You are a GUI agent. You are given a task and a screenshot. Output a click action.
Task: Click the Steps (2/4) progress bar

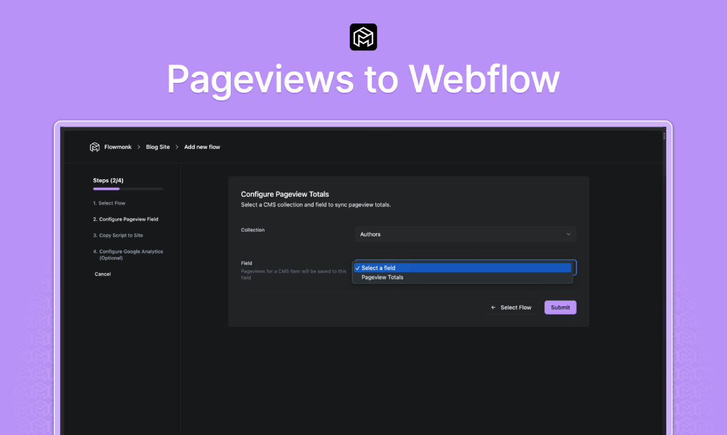click(x=128, y=189)
